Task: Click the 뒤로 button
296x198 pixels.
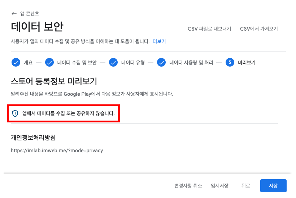Action: point(245,186)
